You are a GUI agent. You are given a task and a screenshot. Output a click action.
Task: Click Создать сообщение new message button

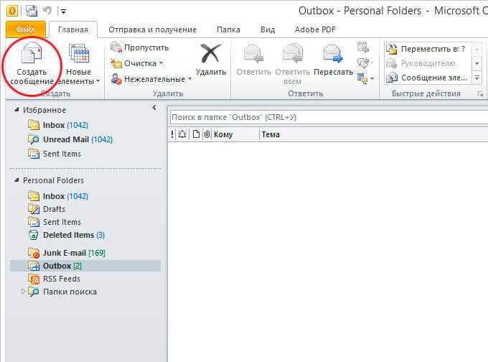click(x=32, y=65)
